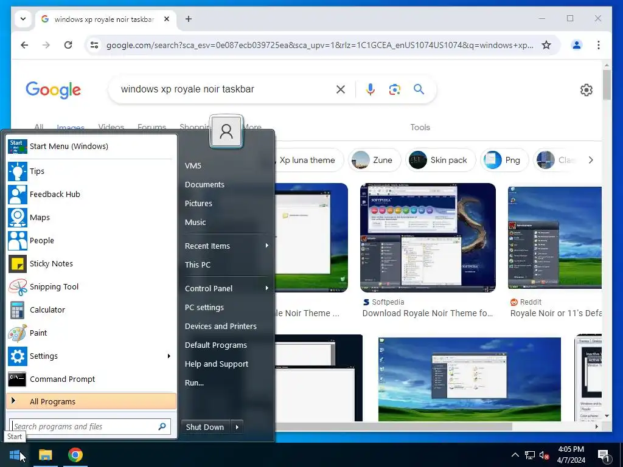Click the network icon in system tray
The height and width of the screenshot is (467, 623).
[530, 455]
